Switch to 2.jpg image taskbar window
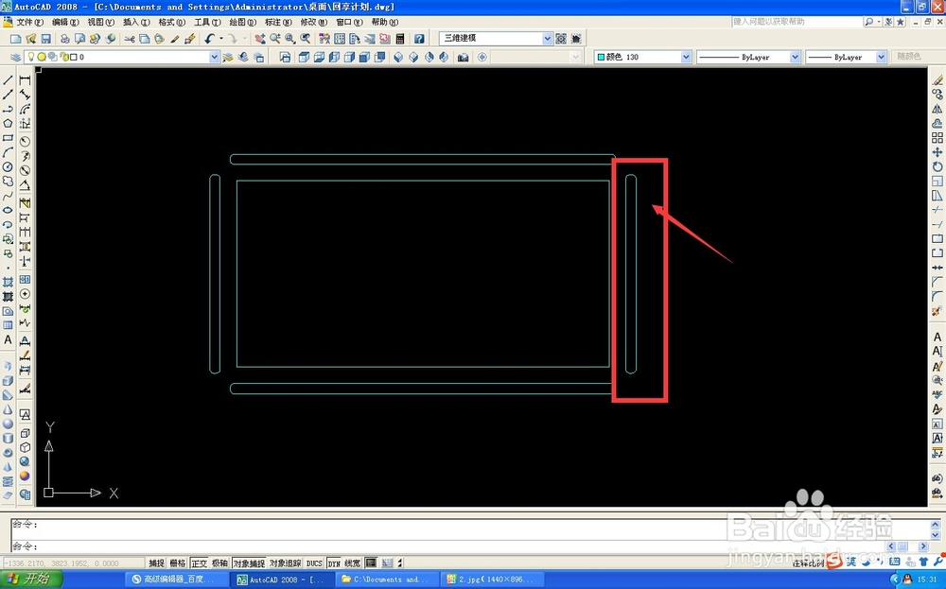946x589 pixels. [x=493, y=580]
